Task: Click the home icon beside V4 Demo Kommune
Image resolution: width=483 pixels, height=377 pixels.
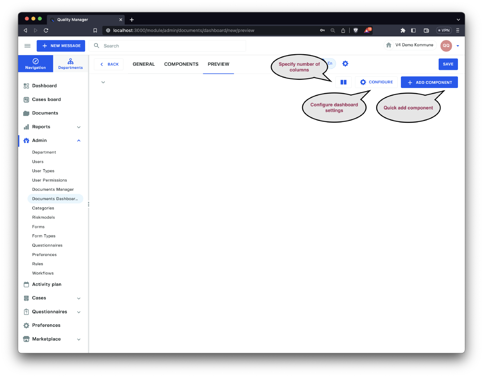Action: click(x=389, y=45)
